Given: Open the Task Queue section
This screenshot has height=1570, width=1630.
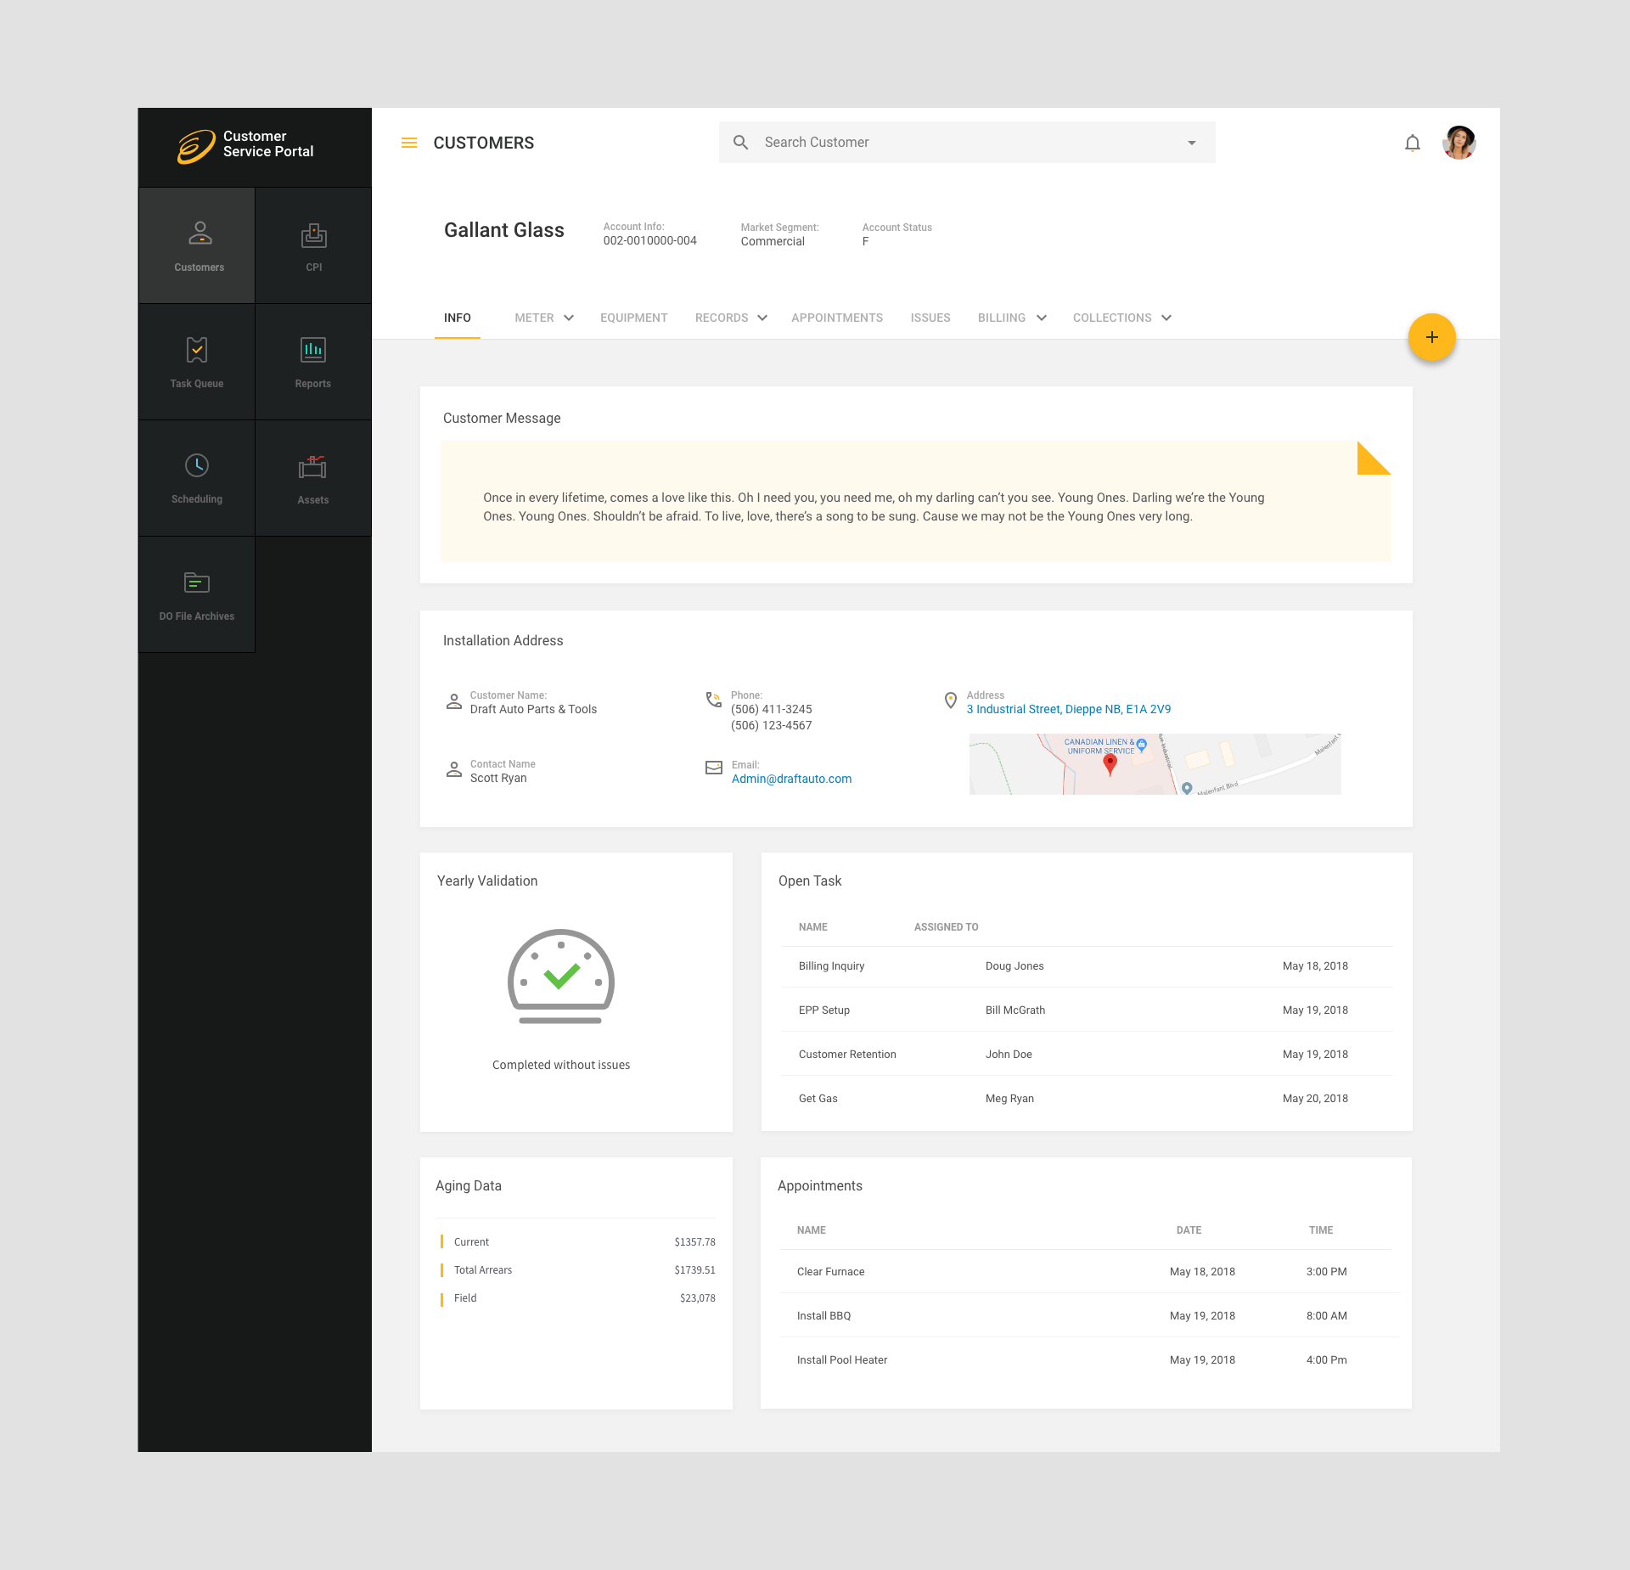Looking at the screenshot, I should (197, 362).
